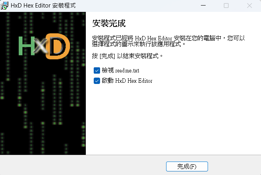
Task: Uncheck the 檢視 readme.txt checkbox
Action: point(97,70)
